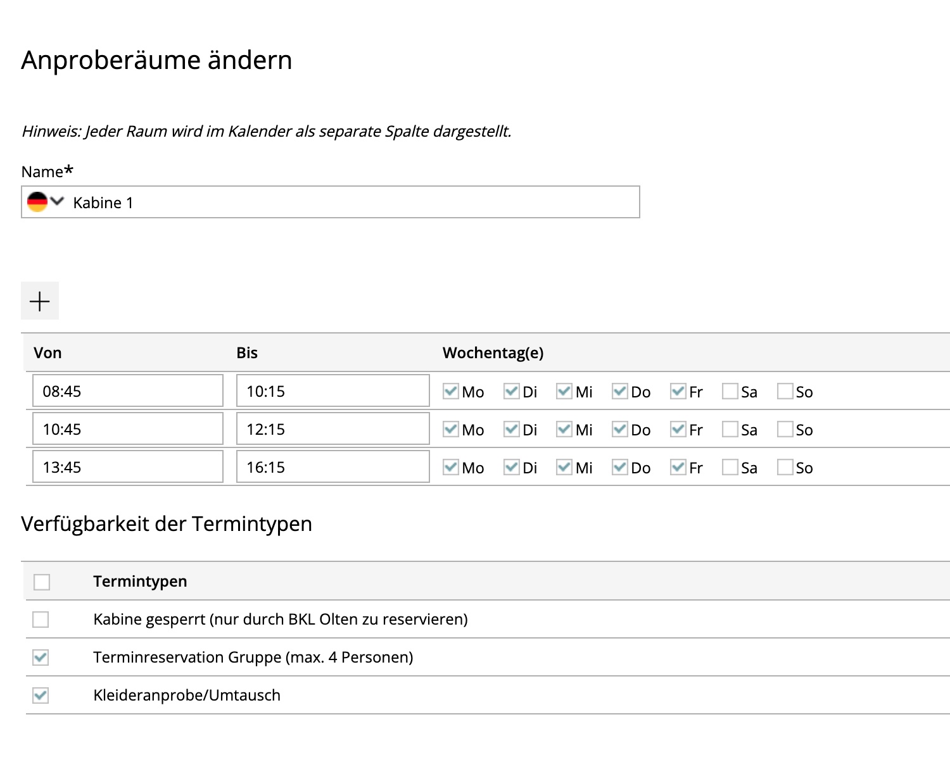Uncheck Do in the 13:45 row
Image resolution: width=950 pixels, height=767 pixels.
coord(620,467)
